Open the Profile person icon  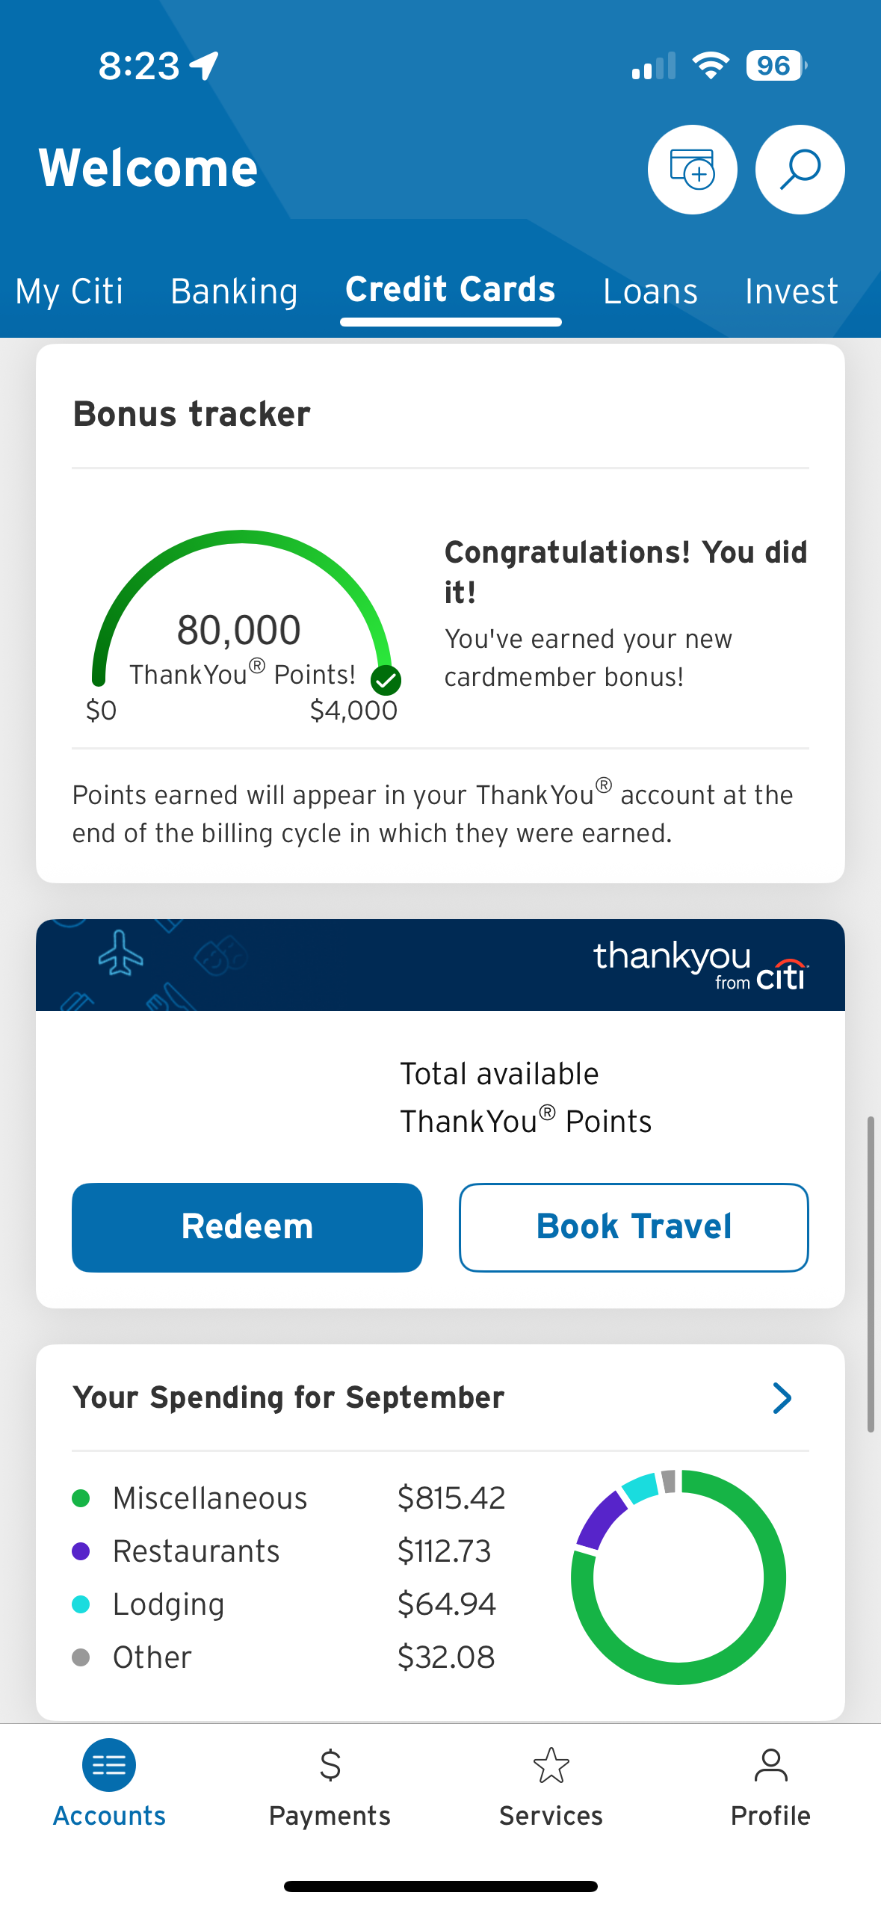click(x=770, y=1765)
